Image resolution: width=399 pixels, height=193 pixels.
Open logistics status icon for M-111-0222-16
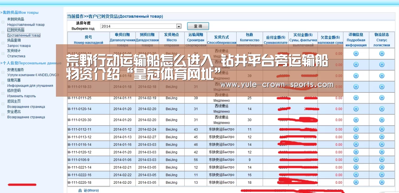[382, 175]
